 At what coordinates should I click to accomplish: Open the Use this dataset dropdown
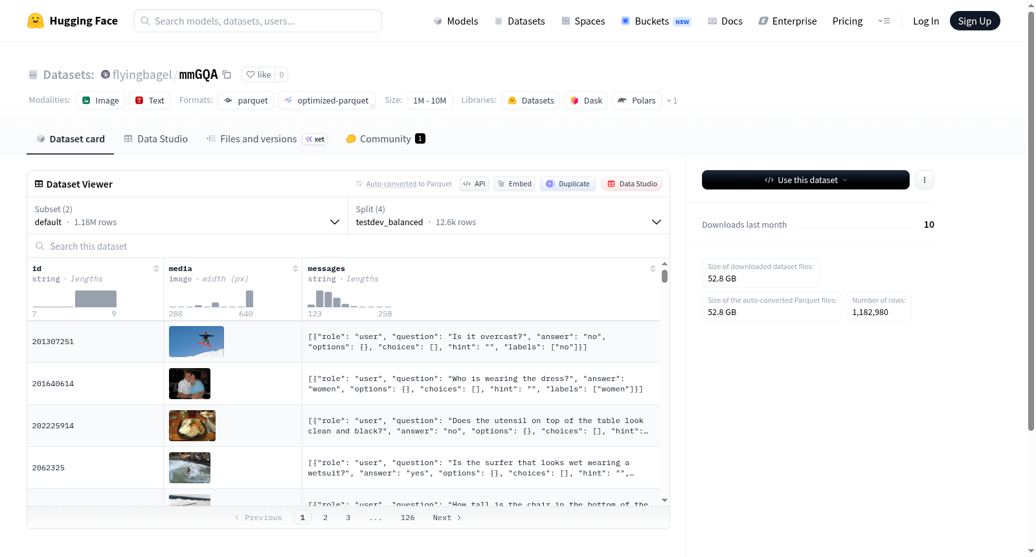tap(805, 180)
